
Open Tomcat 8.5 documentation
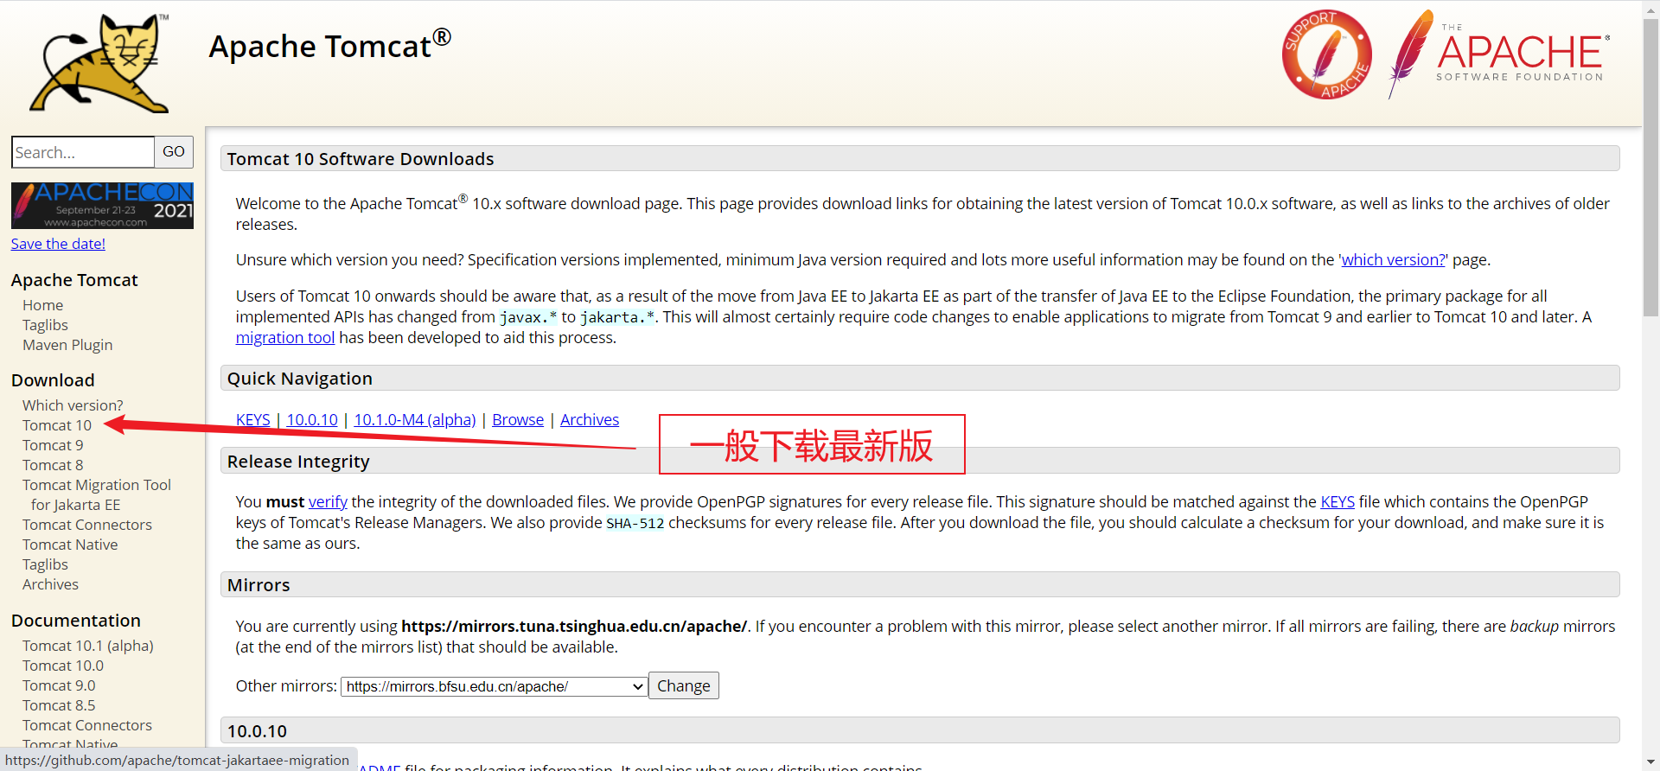[59, 705]
